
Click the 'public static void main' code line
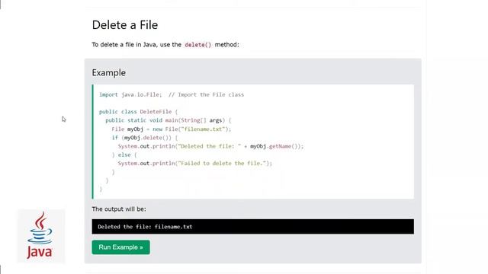pyautogui.click(x=169, y=120)
